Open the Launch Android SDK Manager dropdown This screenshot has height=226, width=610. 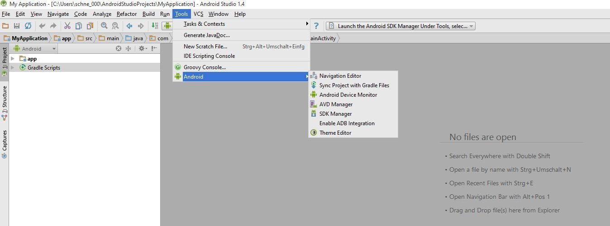point(400,26)
